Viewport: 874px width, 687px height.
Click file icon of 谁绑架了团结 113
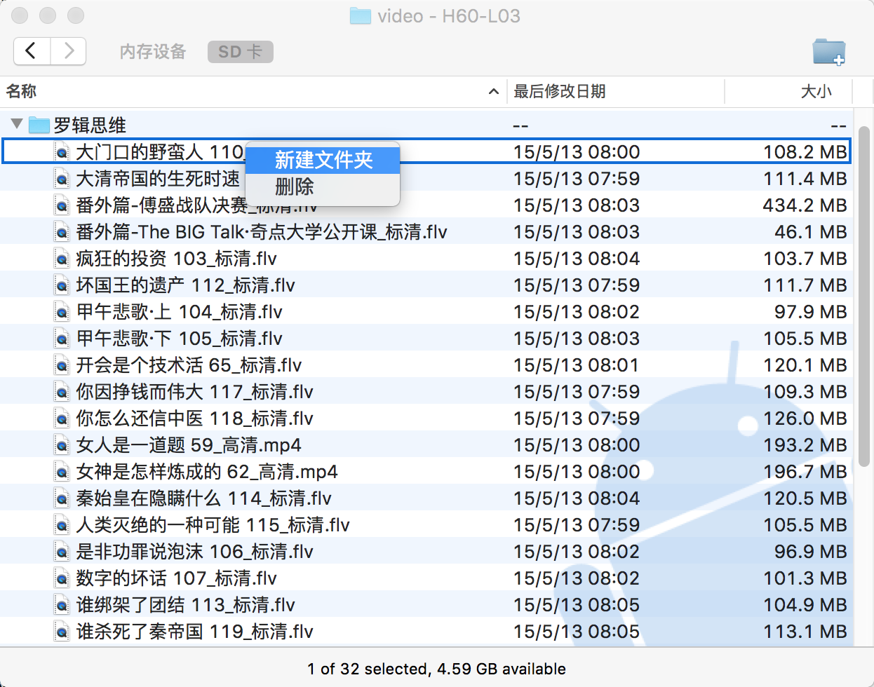[x=62, y=605]
